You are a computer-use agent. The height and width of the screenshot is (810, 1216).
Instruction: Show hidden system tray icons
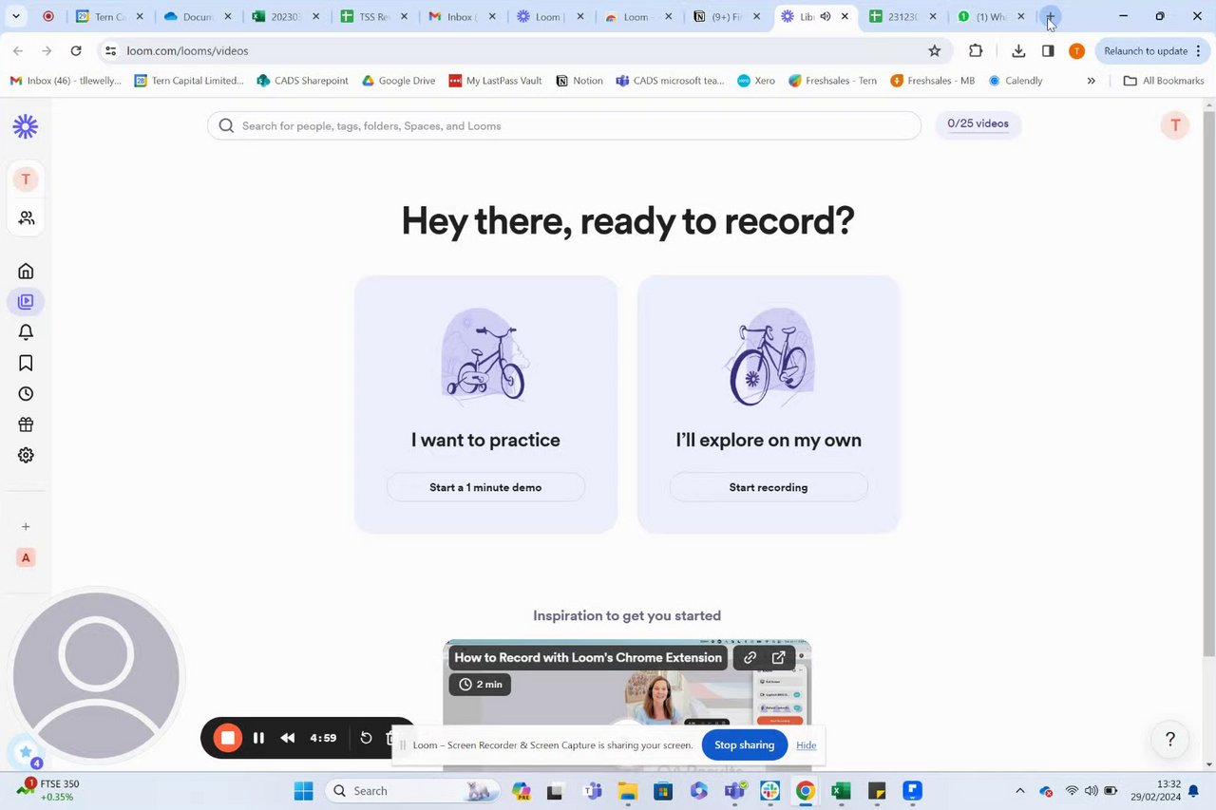pyautogui.click(x=1019, y=790)
